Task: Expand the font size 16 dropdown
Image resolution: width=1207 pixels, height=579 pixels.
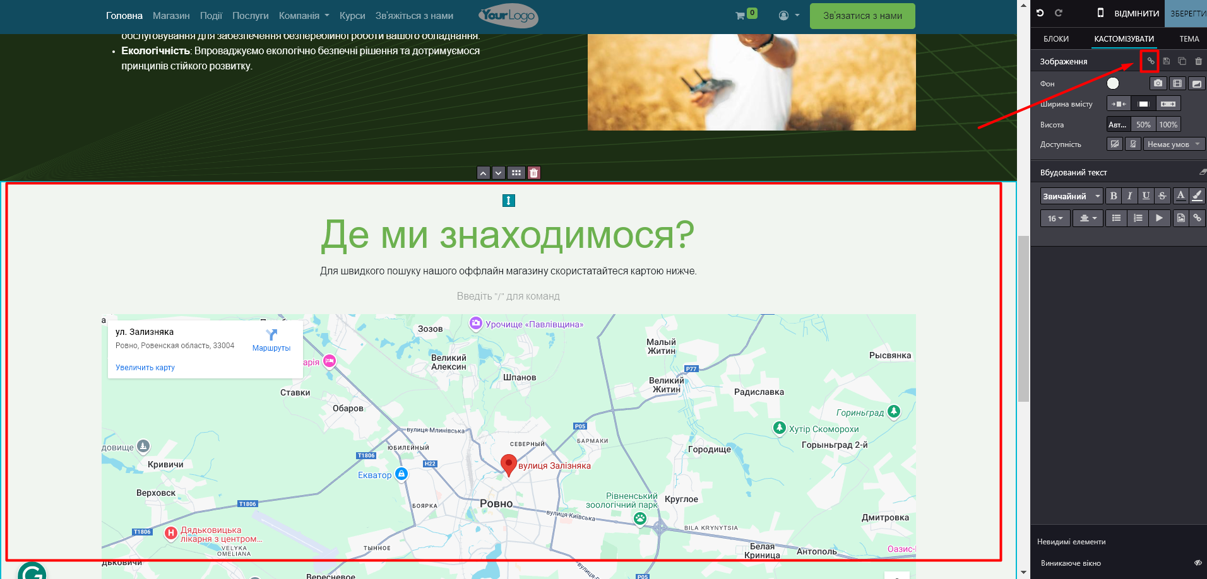Action: [x=1055, y=218]
